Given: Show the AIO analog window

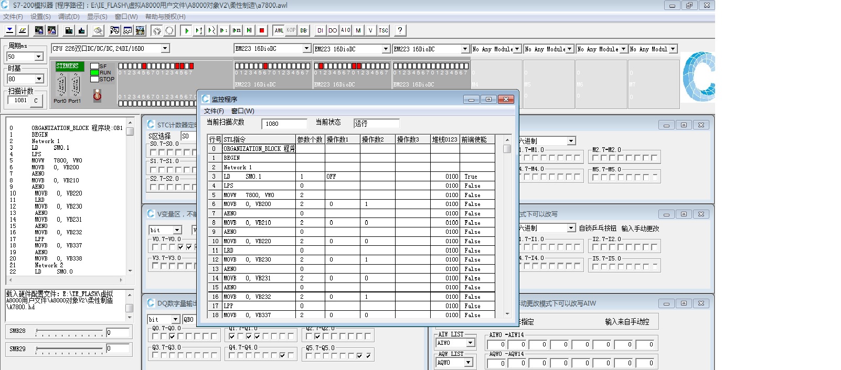Looking at the screenshot, I should pyautogui.click(x=345, y=30).
